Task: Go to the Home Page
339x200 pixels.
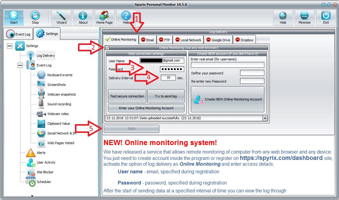Action: coord(104,18)
